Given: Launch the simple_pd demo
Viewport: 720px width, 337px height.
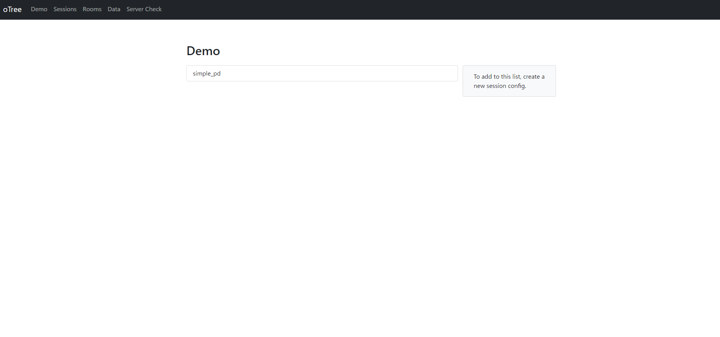Looking at the screenshot, I should (x=207, y=73).
